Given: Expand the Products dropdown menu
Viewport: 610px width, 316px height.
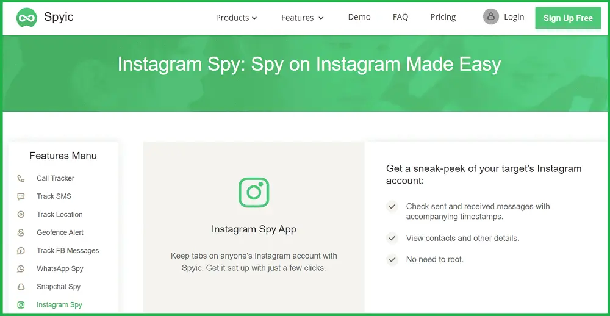Looking at the screenshot, I should tap(237, 18).
